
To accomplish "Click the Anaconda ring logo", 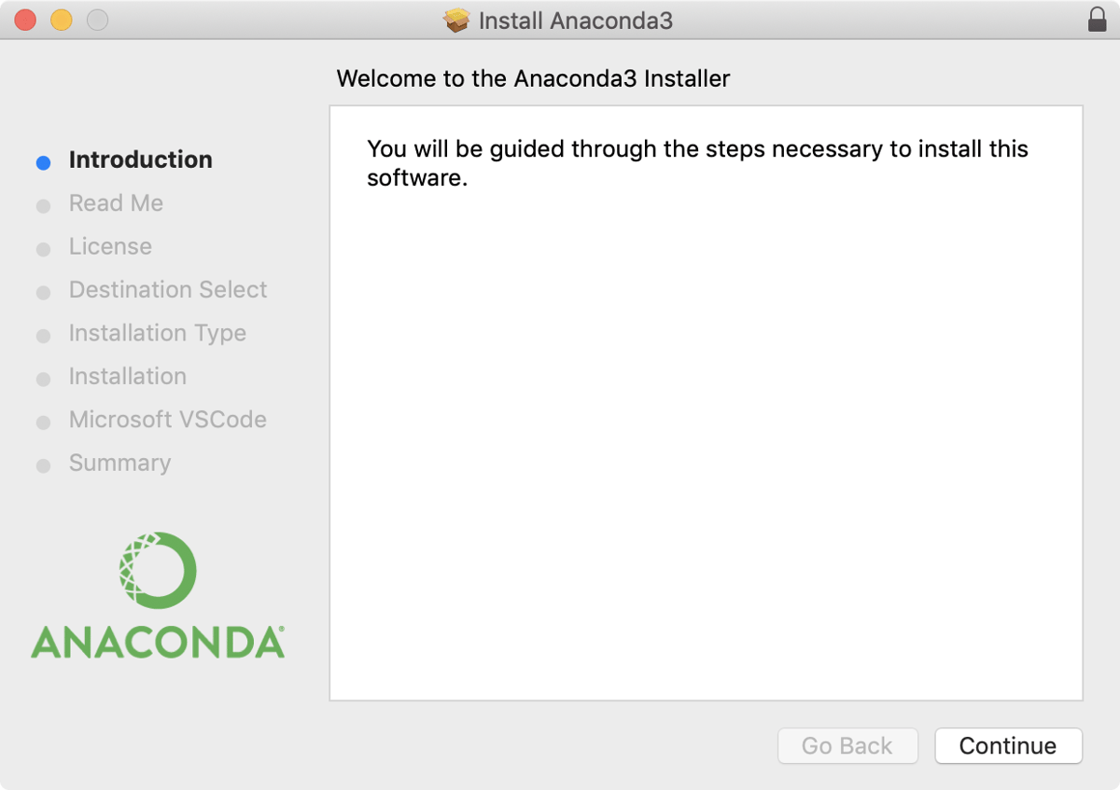I will [x=158, y=570].
